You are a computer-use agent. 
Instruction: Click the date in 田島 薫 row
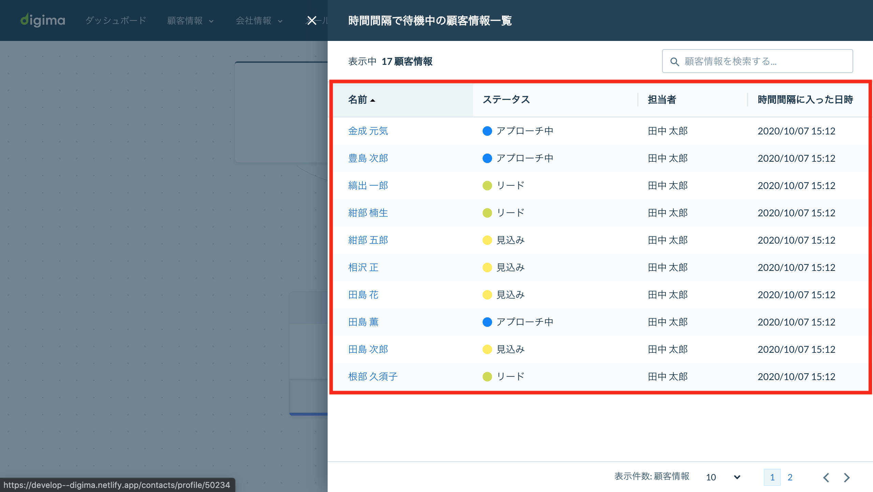(796, 322)
